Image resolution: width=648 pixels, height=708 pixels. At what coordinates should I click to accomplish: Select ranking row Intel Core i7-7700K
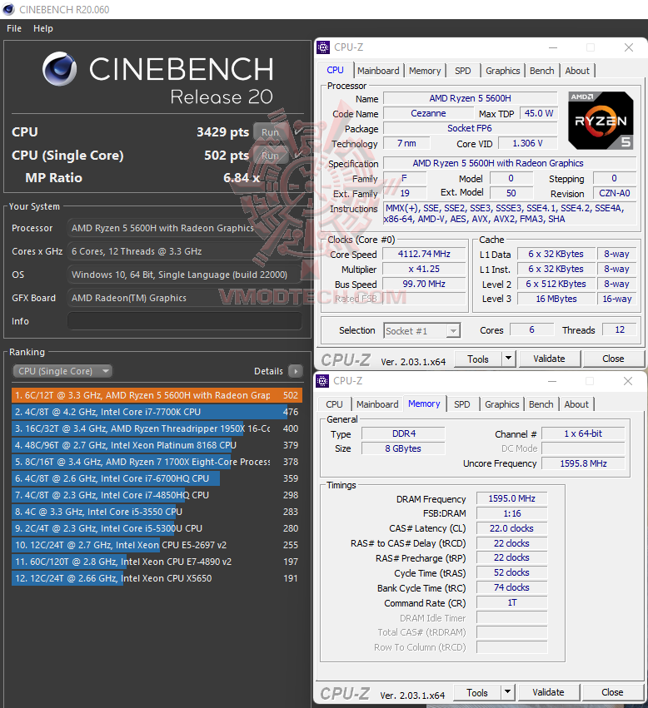click(x=157, y=412)
